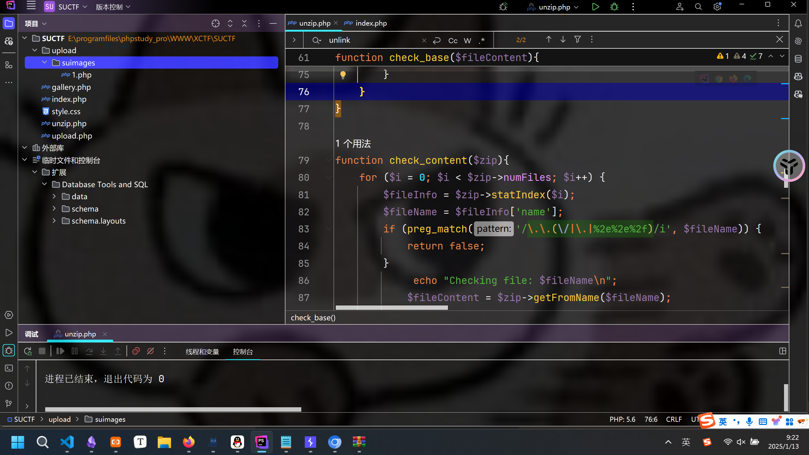The height and width of the screenshot is (455, 809).
Task: Click the Select Opened File target icon
Action: point(215,23)
